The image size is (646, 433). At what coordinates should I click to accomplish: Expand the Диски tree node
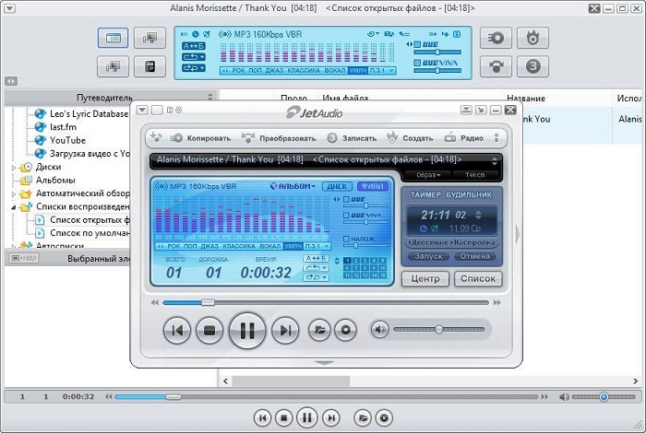[14, 168]
